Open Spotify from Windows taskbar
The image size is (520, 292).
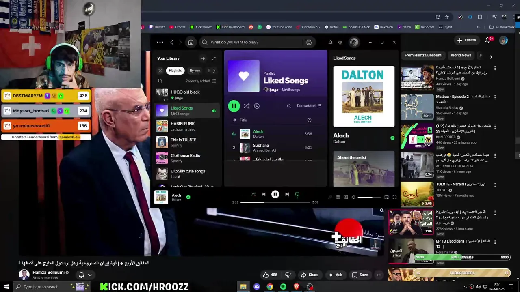pos(283,287)
